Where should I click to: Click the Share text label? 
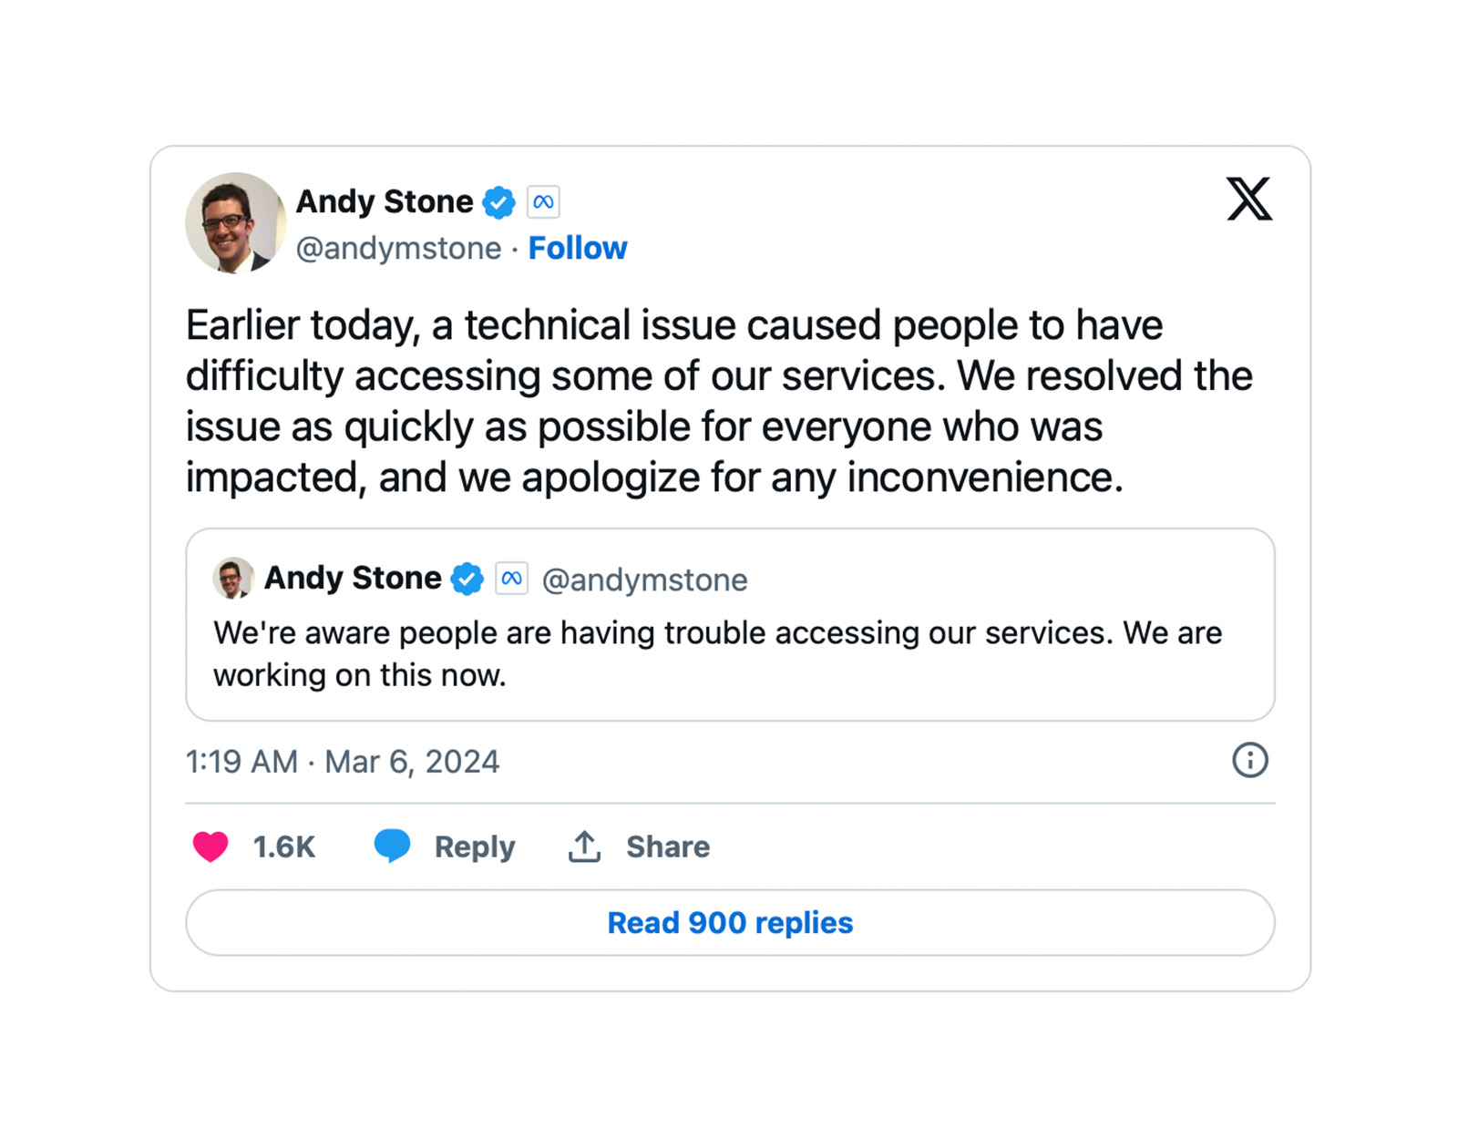(x=668, y=847)
